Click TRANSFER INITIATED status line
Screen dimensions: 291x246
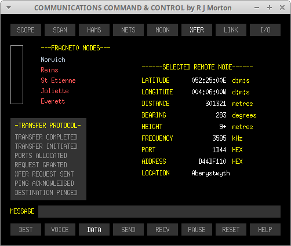(x=46, y=146)
